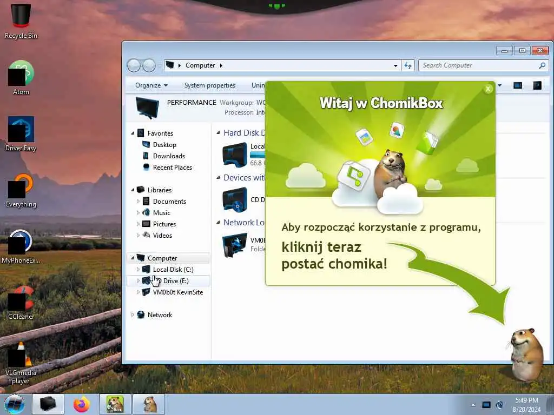Select Network in navigation pane
The image size is (554, 415).
click(160, 315)
